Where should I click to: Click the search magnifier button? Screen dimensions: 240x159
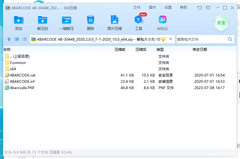pos(230,39)
